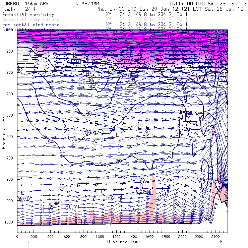The height and width of the screenshot is (248, 248).
Task: Click the 0 tick on the distance axis
Action: click(17, 237)
